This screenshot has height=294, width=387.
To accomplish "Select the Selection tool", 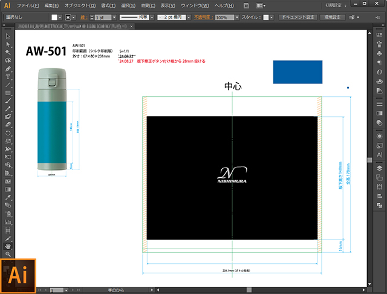I will [x=8, y=36].
